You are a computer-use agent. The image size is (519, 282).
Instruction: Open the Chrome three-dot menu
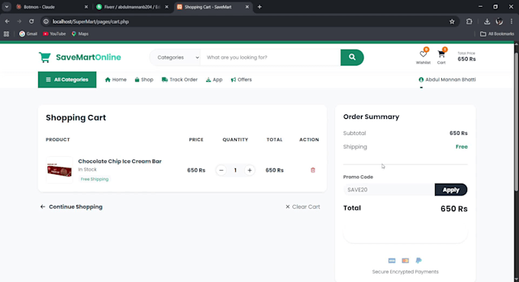511,21
